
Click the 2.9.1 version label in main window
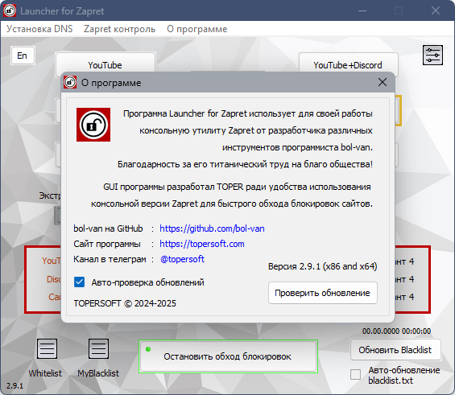pyautogui.click(x=14, y=385)
